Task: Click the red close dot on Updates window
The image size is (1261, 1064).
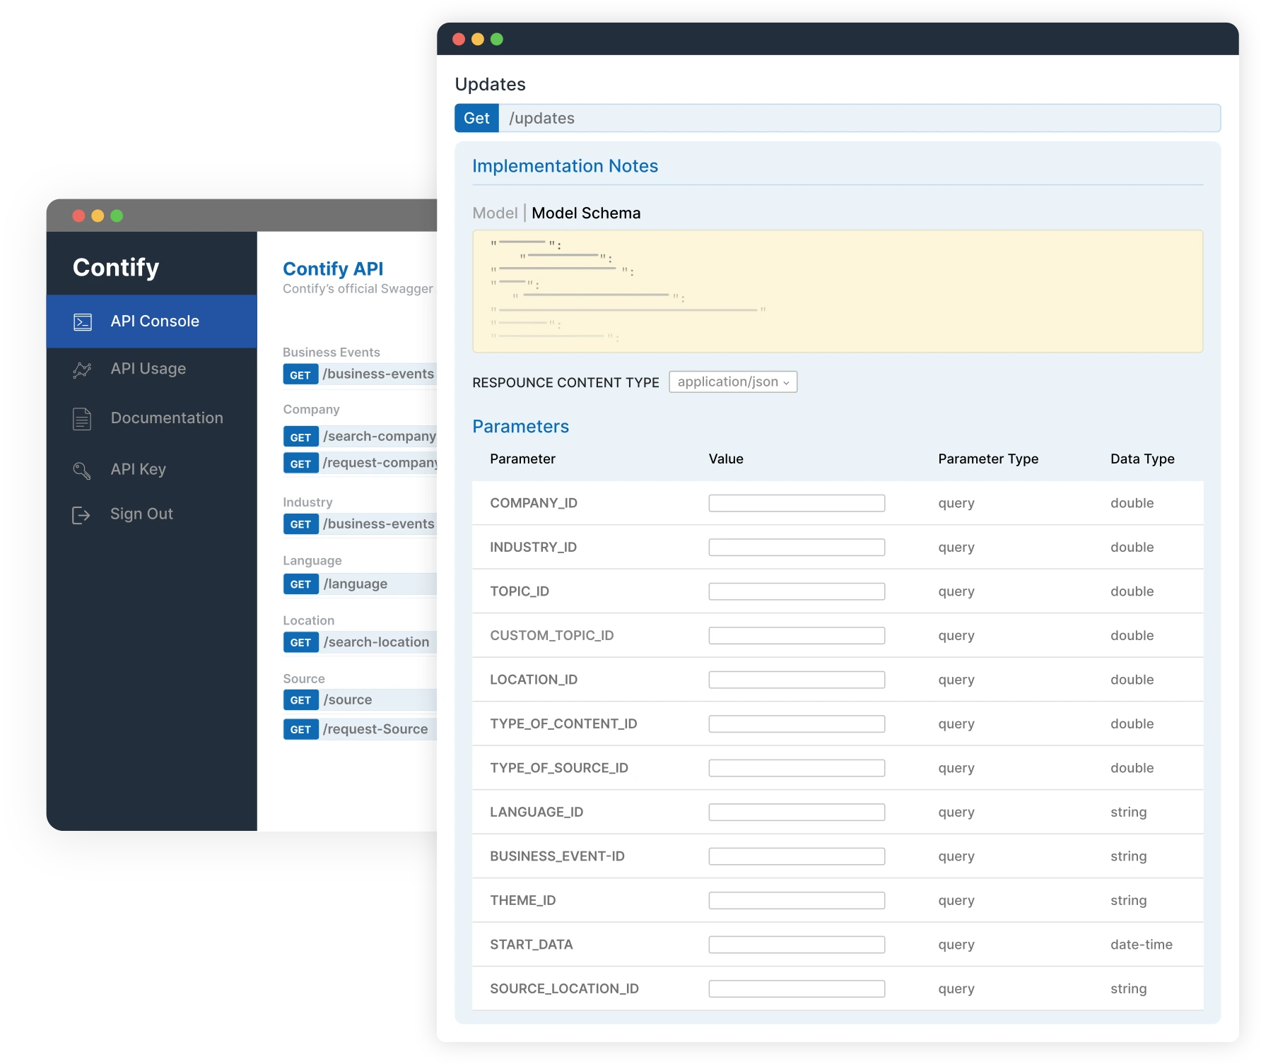Action: [x=459, y=40]
